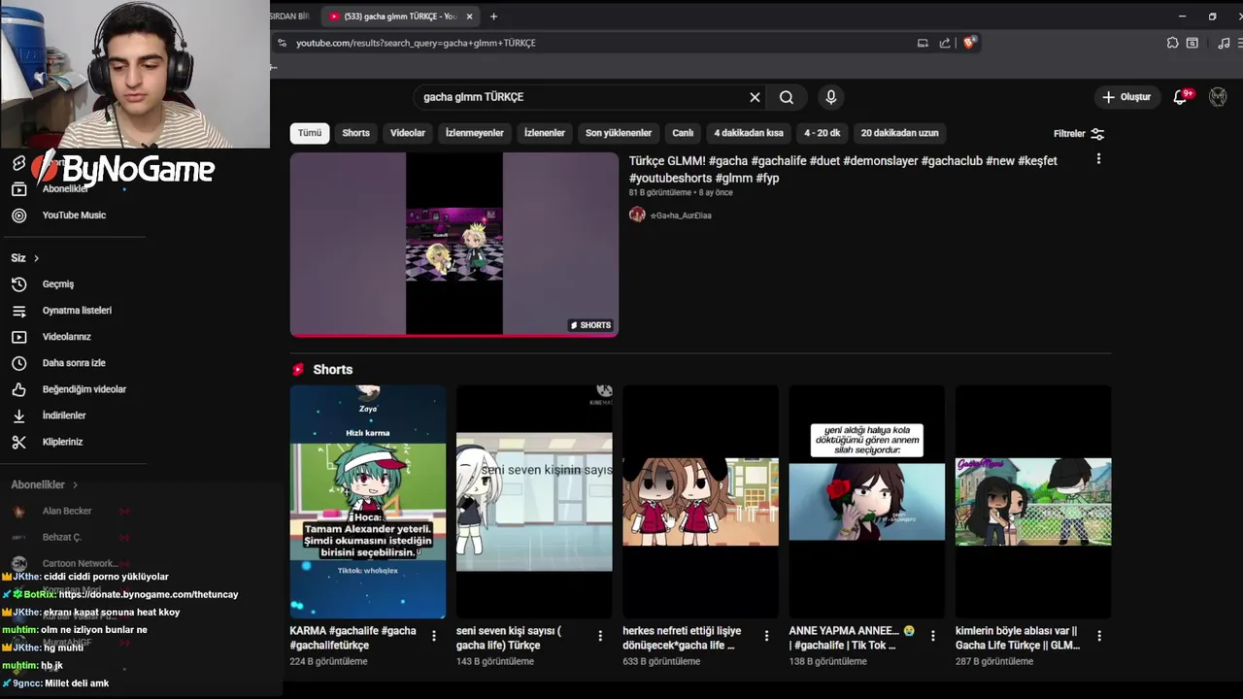Open Filtreler filter options
This screenshot has width=1243, height=699.
[1079, 134]
